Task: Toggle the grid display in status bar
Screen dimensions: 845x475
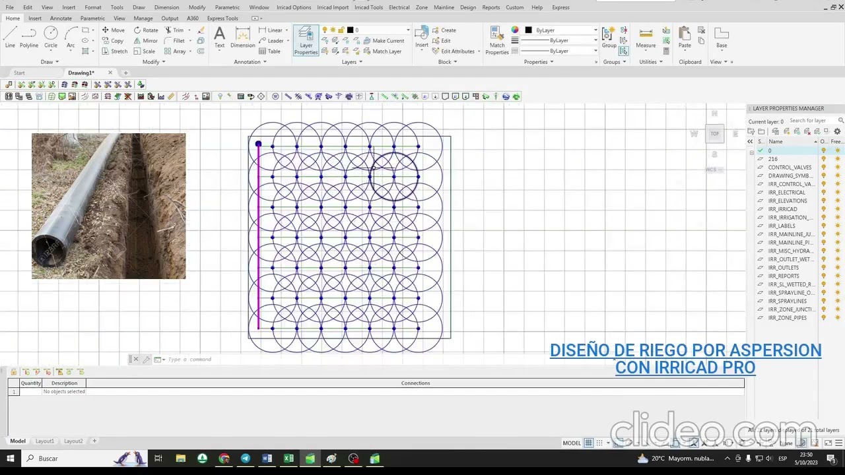Action: tap(589, 443)
